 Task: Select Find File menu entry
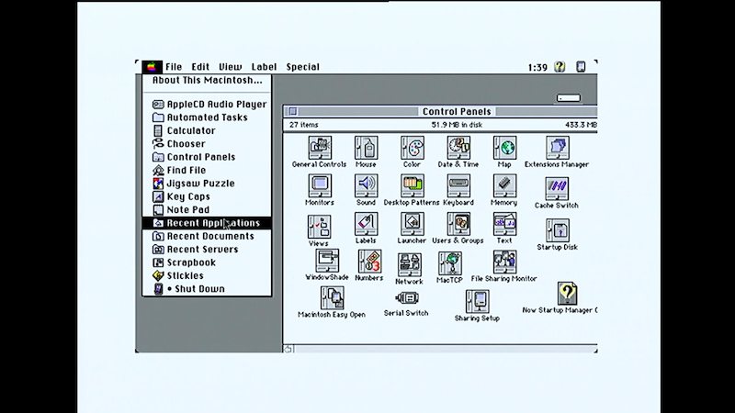click(x=207, y=170)
